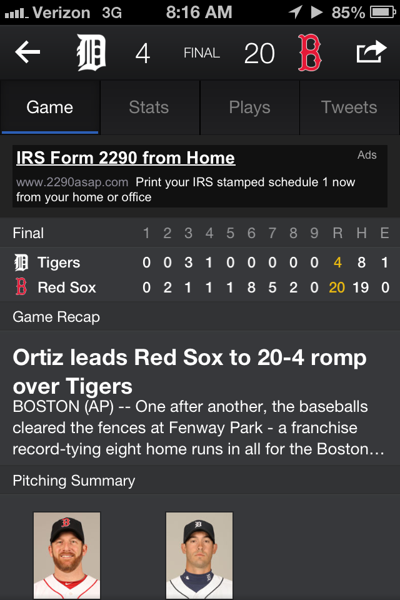
Task: Select the Game tab
Action: pyautogui.click(x=50, y=107)
